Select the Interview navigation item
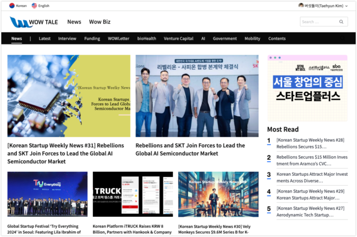Viewport: 357px width, 237px height. 67,38
